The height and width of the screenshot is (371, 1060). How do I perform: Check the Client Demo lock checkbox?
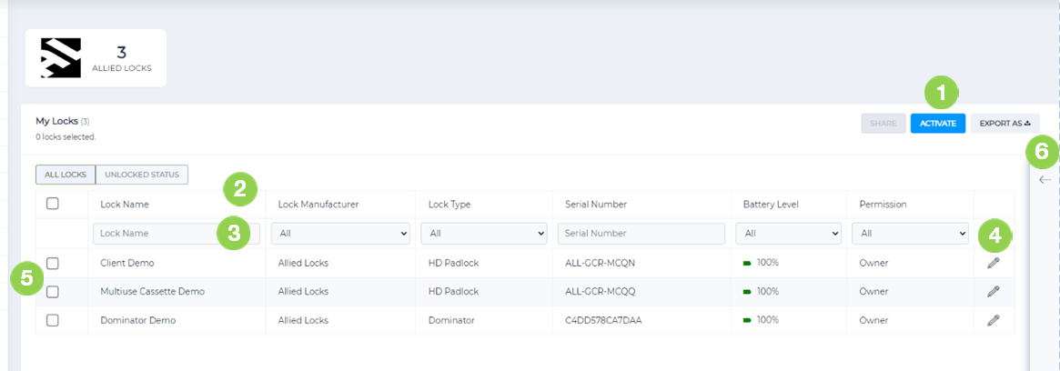53,263
